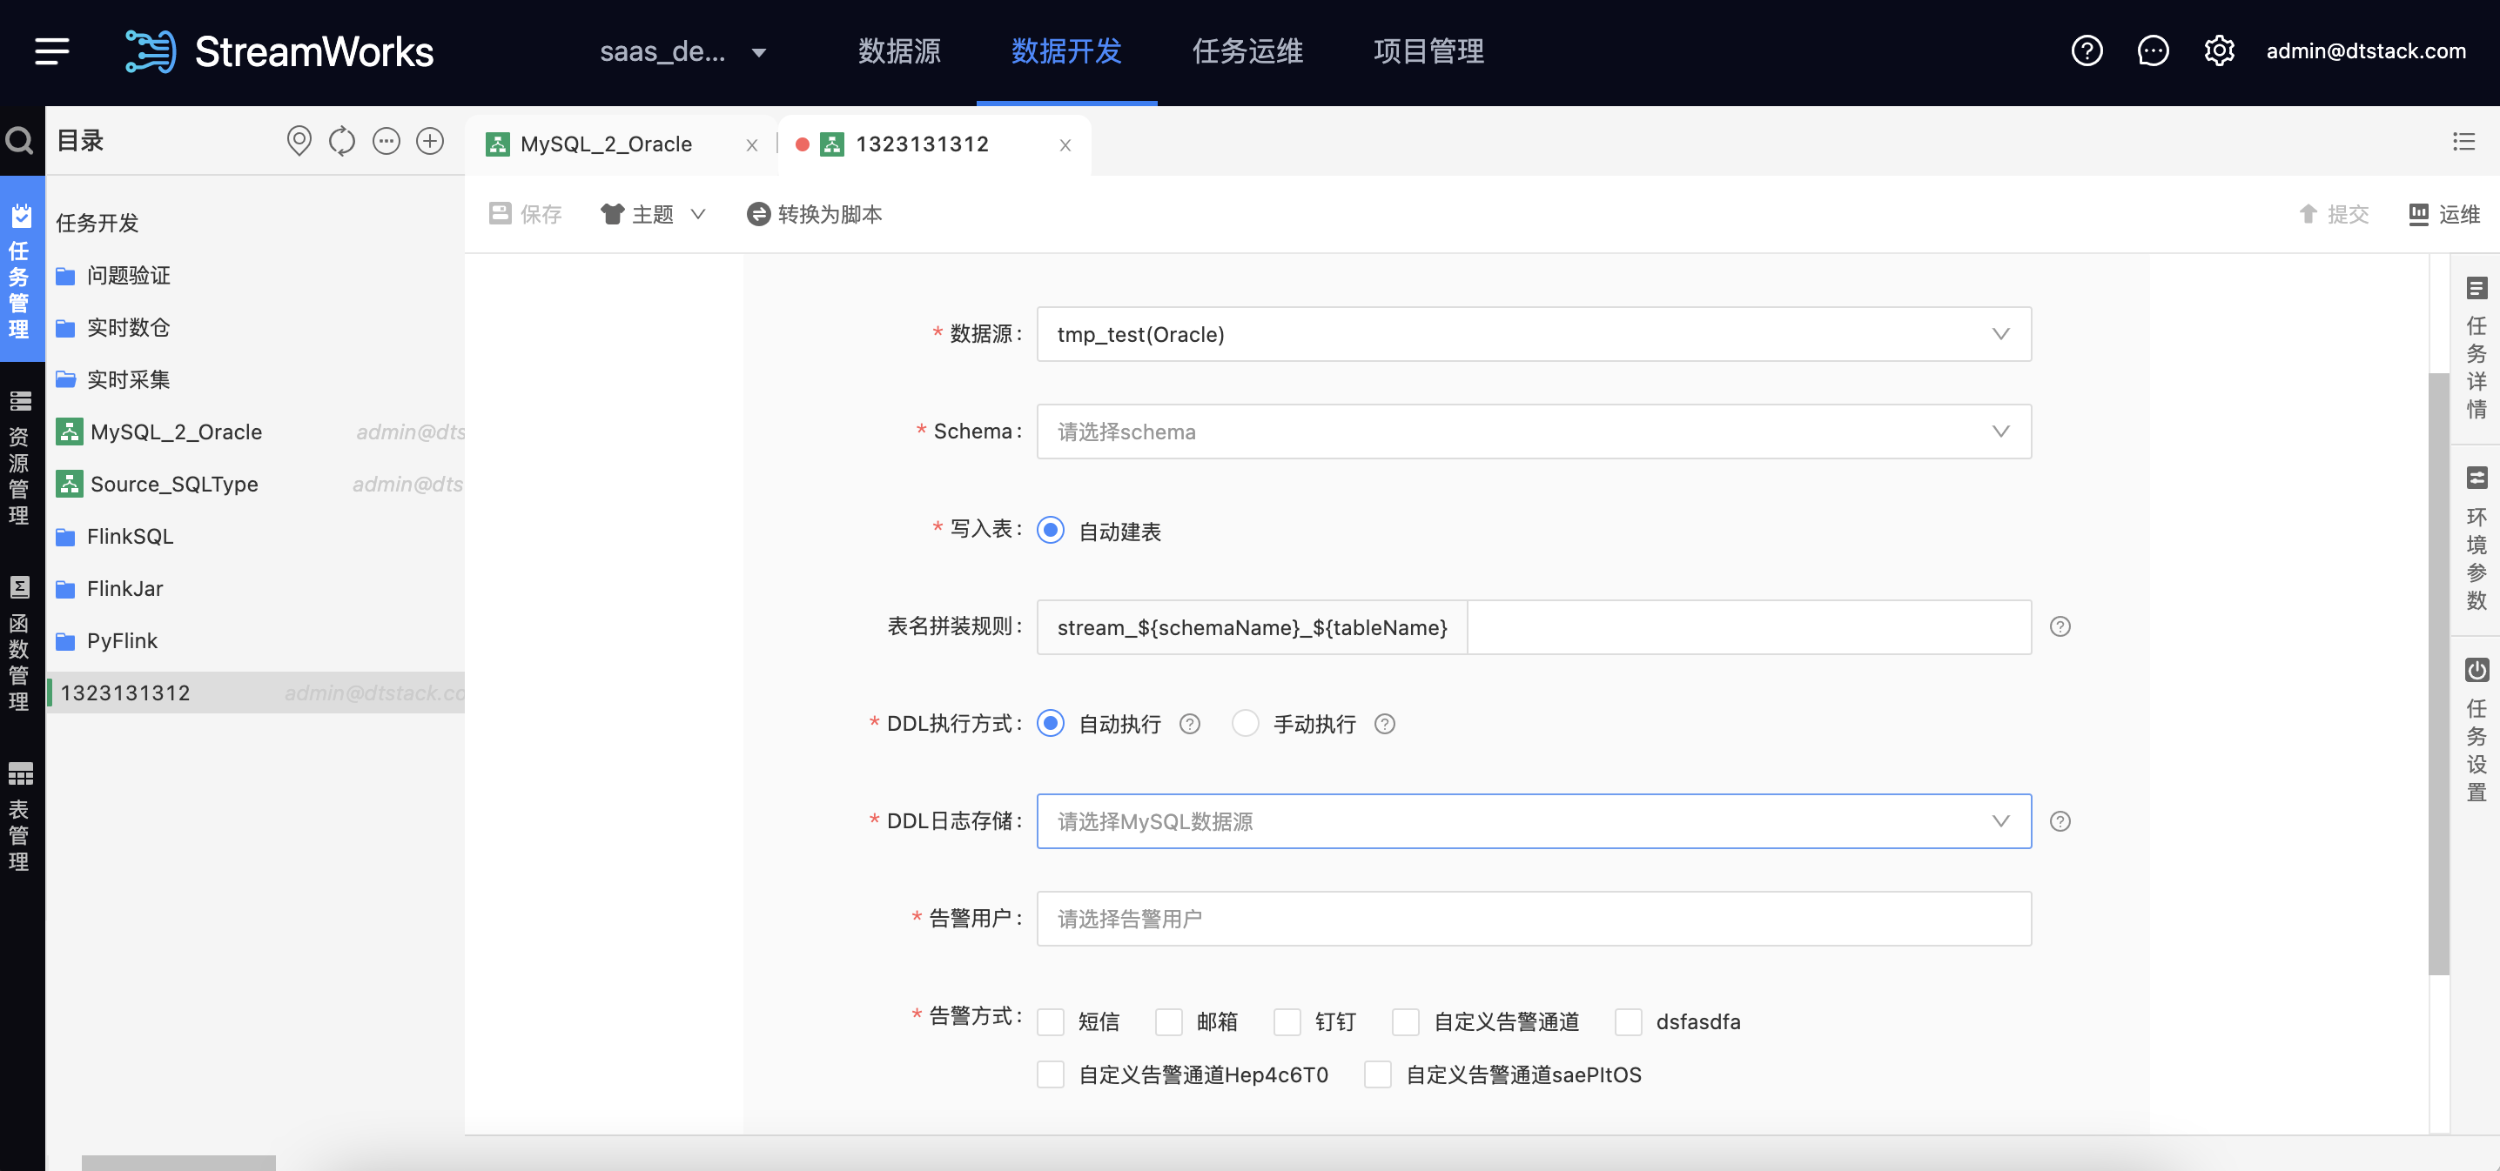The image size is (2500, 1171).
Task: Check the dsfasdfa alert checkbox
Action: coord(1628,1021)
